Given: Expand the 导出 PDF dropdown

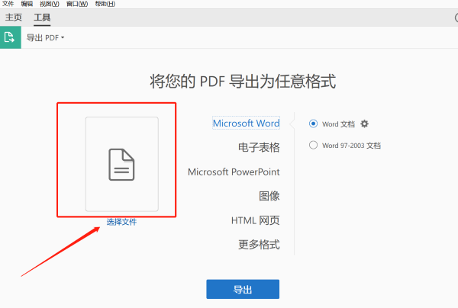Looking at the screenshot, I should [46, 37].
